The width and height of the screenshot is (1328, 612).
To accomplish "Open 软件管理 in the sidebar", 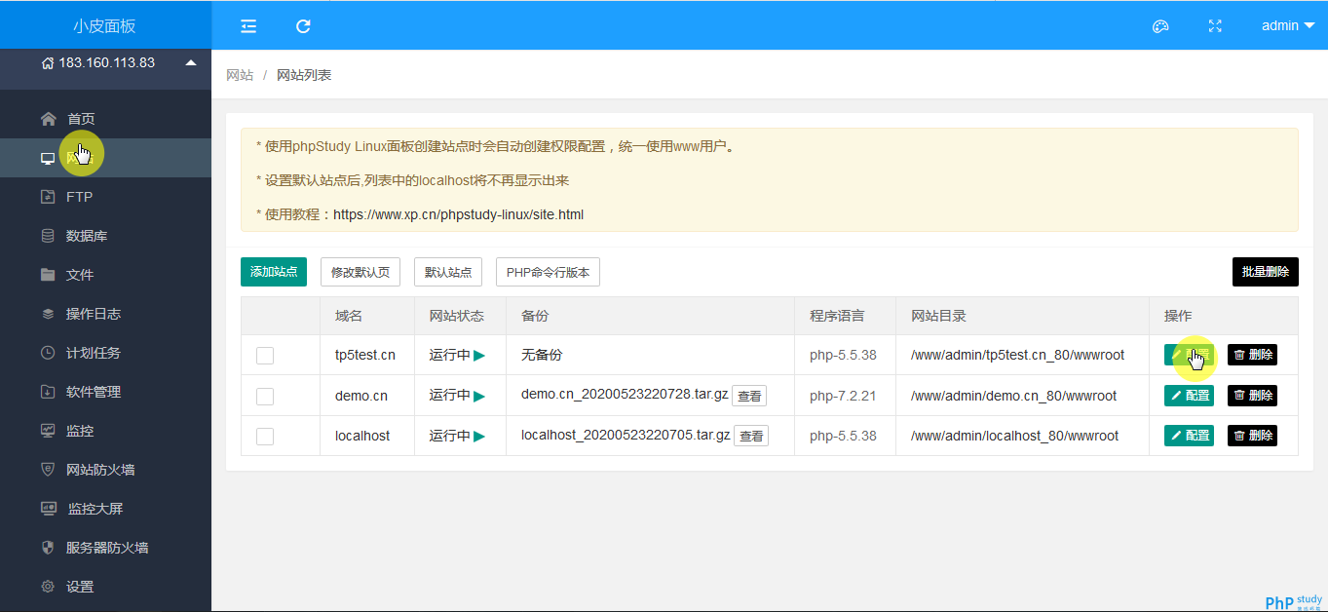I will pos(105,392).
